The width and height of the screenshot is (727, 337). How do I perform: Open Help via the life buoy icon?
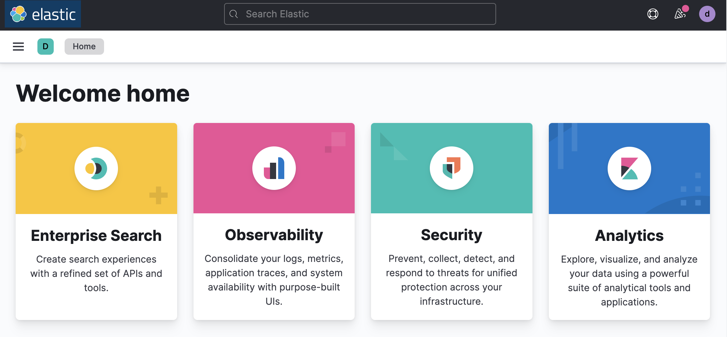click(x=653, y=14)
